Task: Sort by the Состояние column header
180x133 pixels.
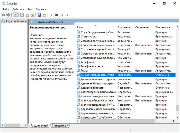Action: (144, 27)
